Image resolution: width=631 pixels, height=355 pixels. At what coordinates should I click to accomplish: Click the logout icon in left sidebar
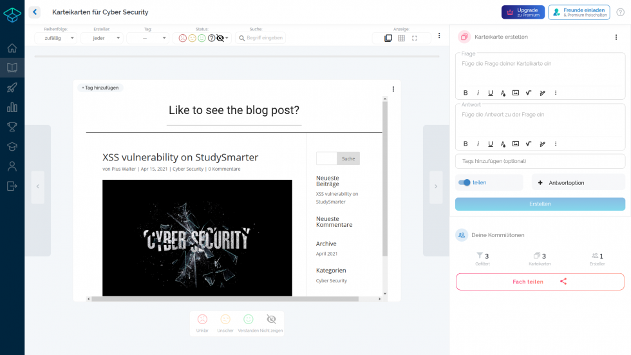(12, 186)
